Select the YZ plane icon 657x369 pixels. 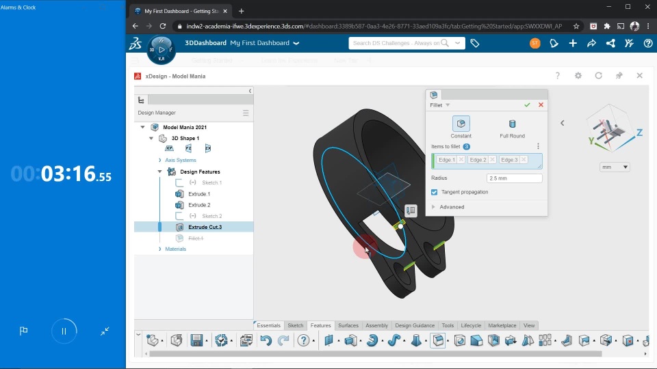coord(189,148)
